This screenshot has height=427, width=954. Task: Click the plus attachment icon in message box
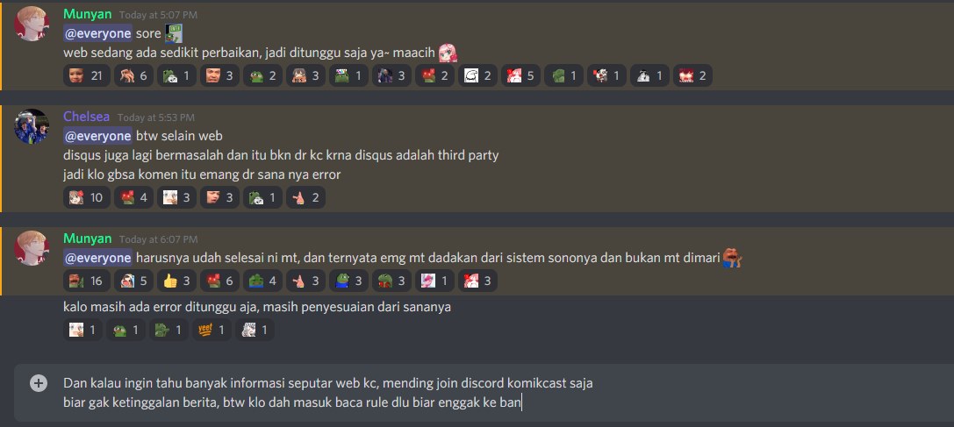point(39,383)
